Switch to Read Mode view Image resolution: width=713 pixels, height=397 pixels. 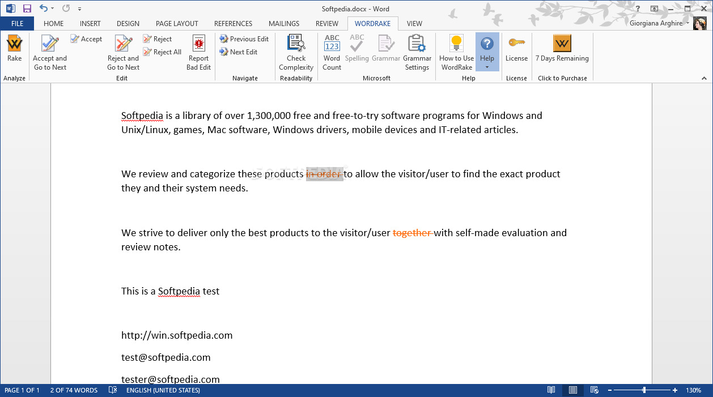(551, 390)
